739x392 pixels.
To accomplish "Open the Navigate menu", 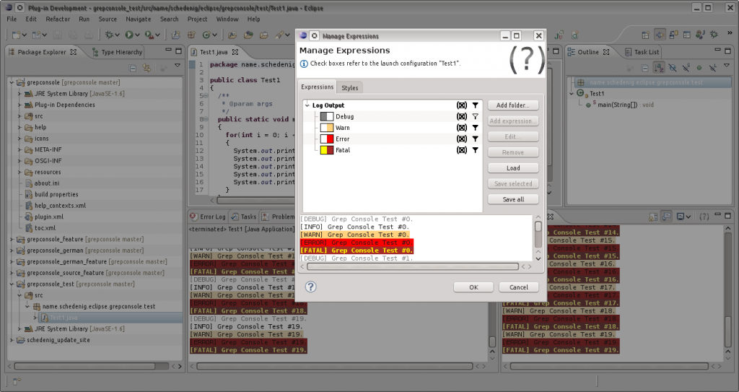I will click(138, 19).
